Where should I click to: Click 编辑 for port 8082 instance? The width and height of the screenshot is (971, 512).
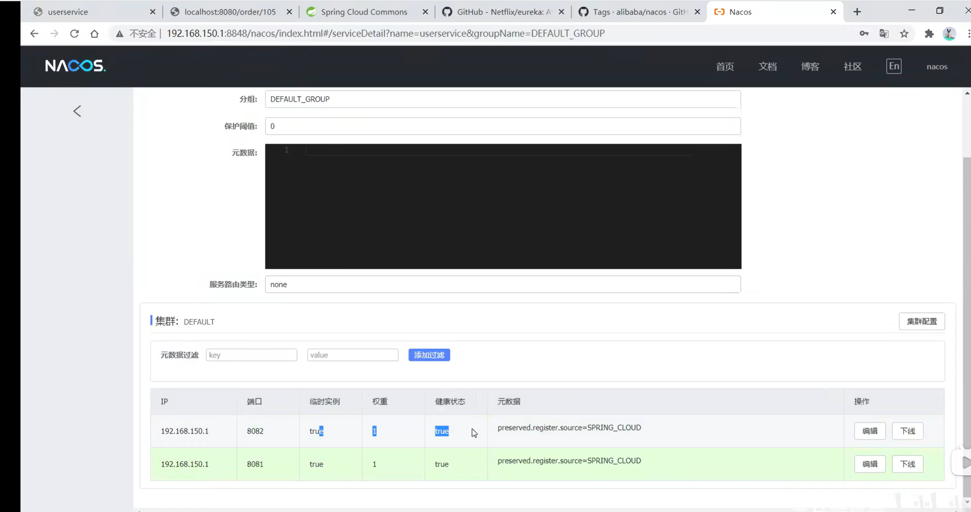coord(870,431)
